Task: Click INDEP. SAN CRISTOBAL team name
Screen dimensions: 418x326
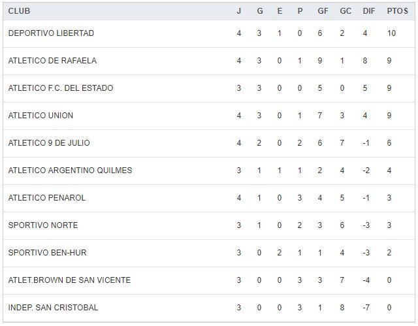Action: pyautogui.click(x=53, y=308)
